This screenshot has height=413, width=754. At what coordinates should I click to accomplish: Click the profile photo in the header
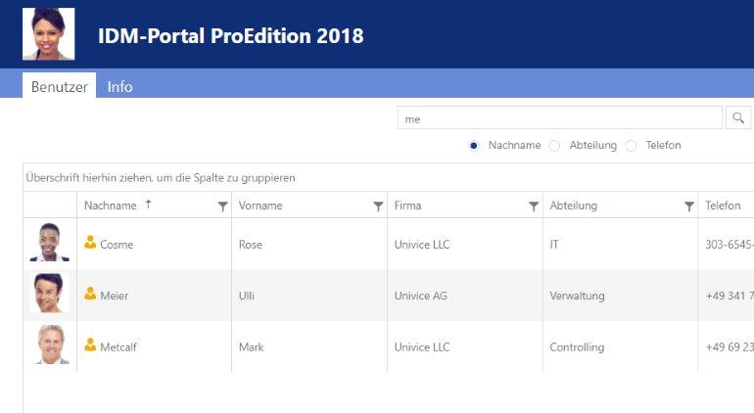point(49,33)
